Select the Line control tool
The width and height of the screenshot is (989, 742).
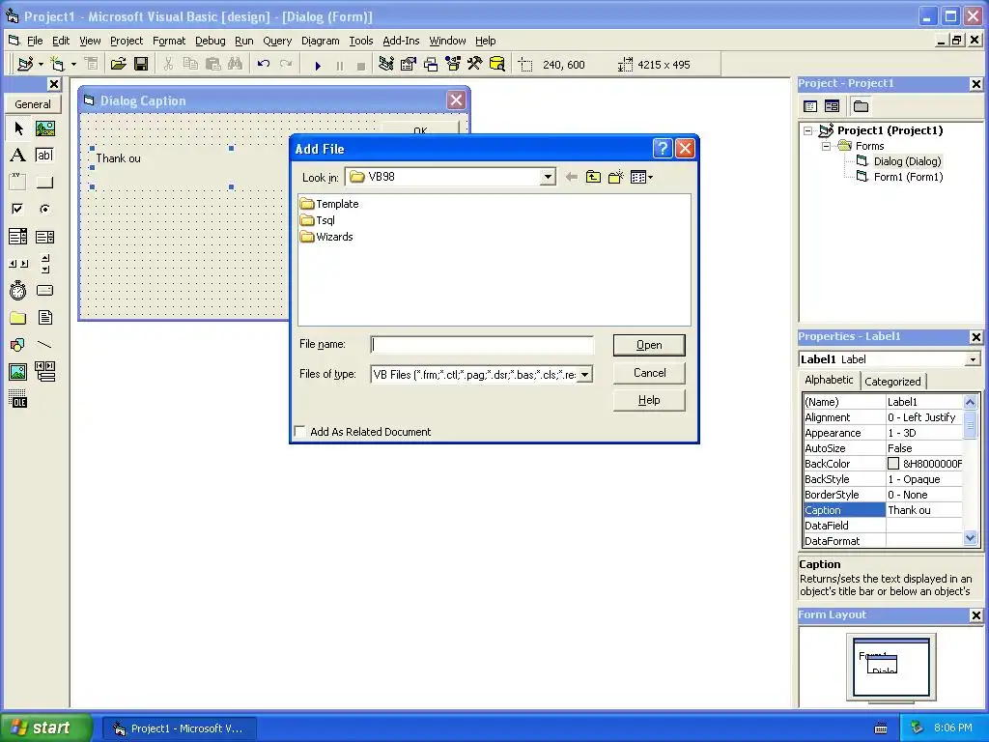tap(44, 345)
